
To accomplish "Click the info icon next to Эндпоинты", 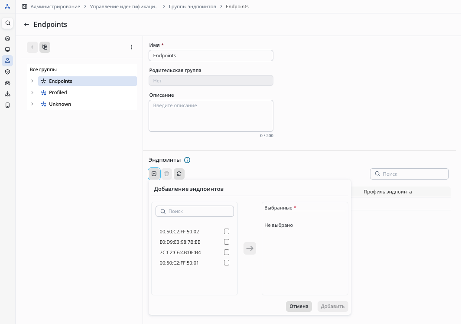I will [x=187, y=160].
